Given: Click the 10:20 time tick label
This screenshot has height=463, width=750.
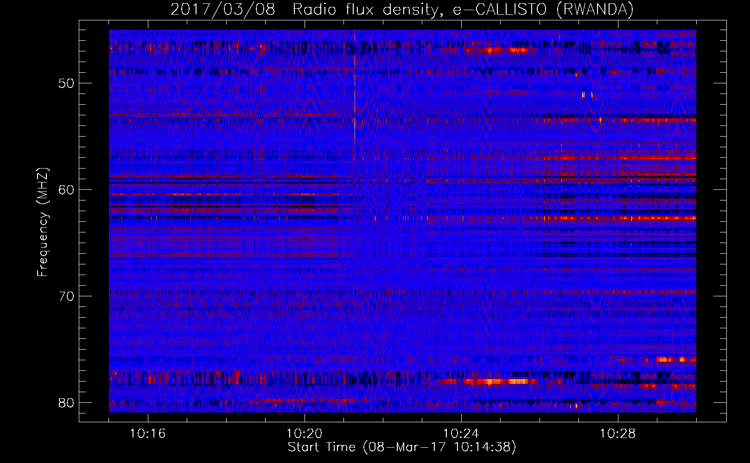Looking at the screenshot, I should (305, 434).
